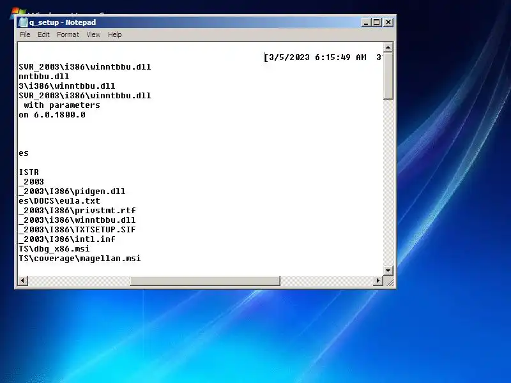Click the line '_2003\I386\intl.inf'

click(67, 239)
